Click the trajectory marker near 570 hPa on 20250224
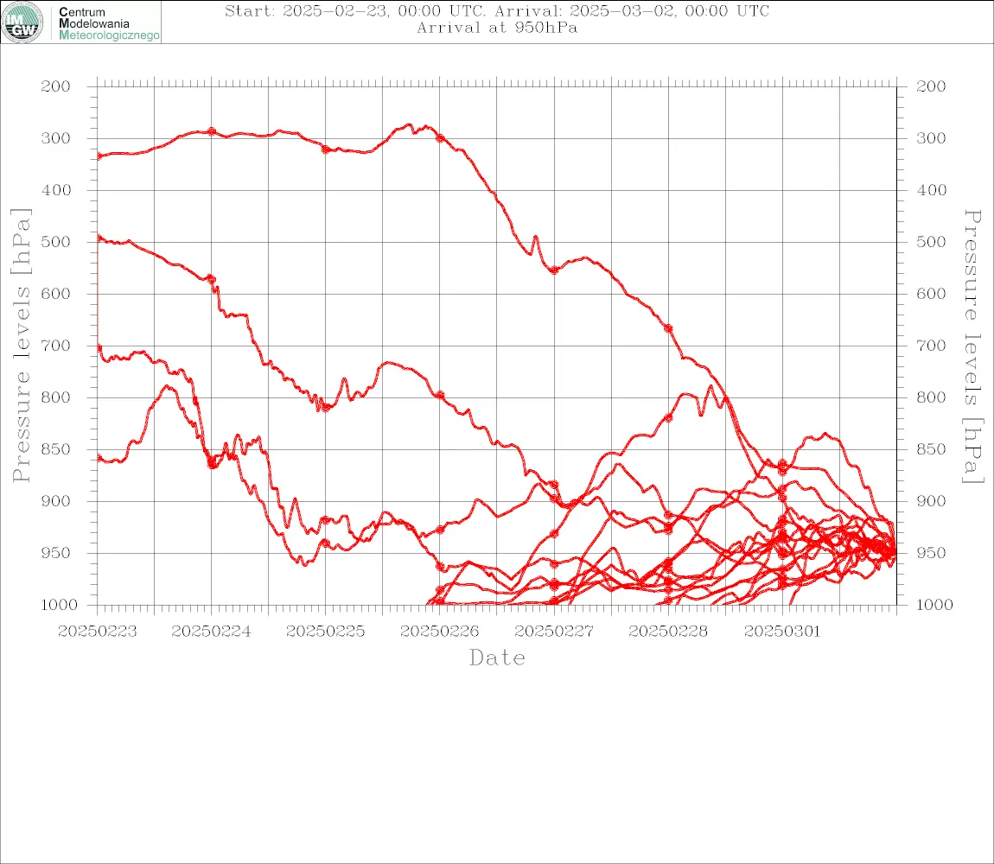 pos(212,279)
